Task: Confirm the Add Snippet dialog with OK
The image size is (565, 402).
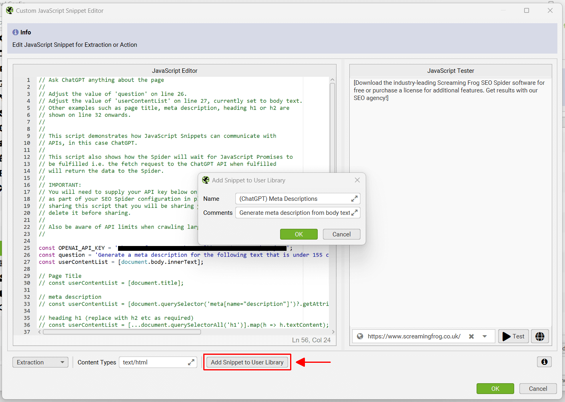Action: 299,234
